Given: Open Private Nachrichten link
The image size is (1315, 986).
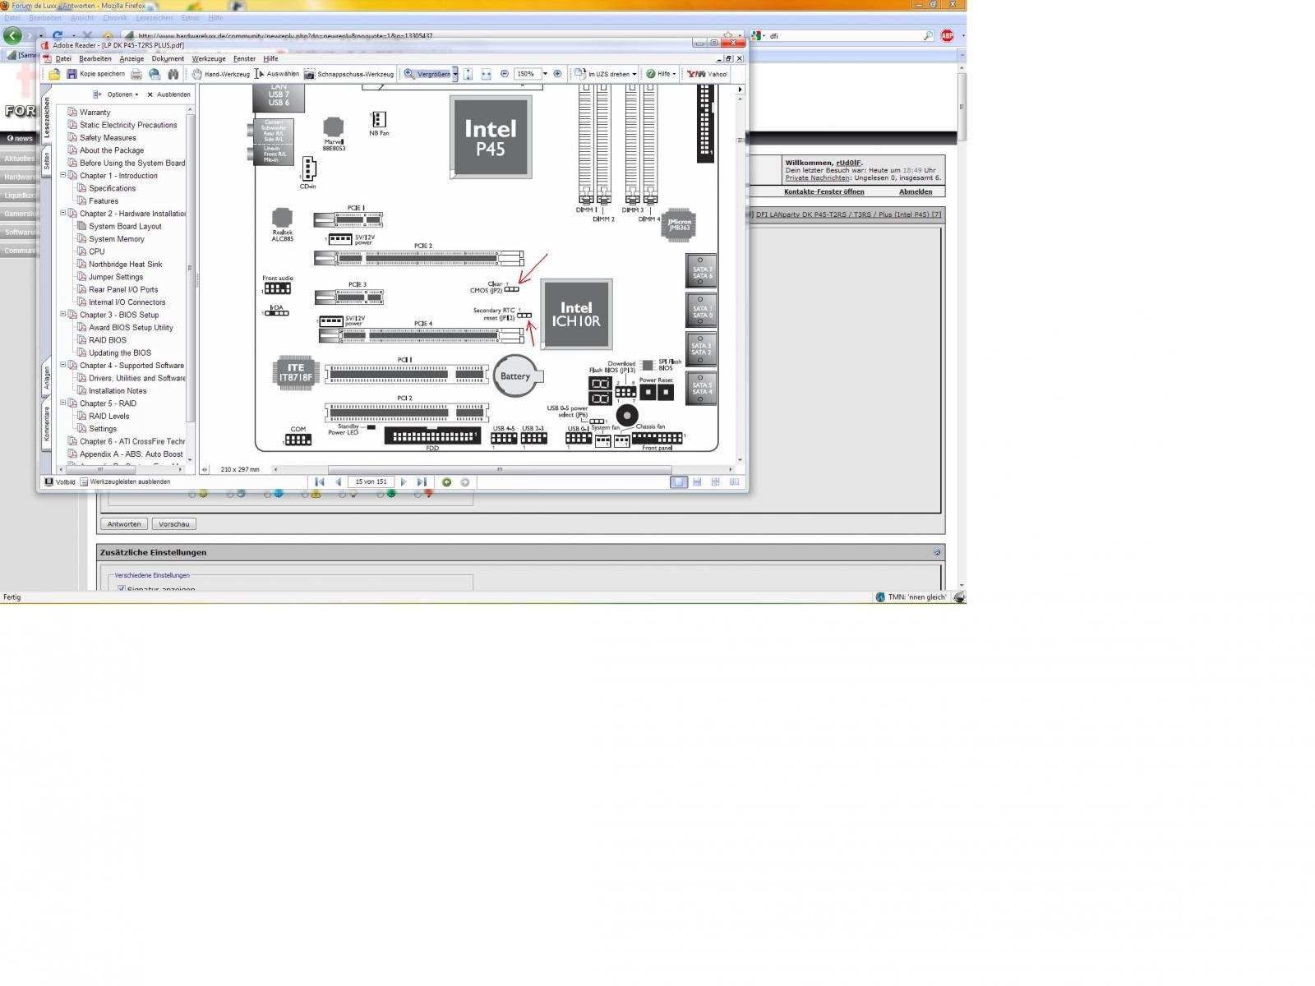Looking at the screenshot, I should [x=817, y=178].
